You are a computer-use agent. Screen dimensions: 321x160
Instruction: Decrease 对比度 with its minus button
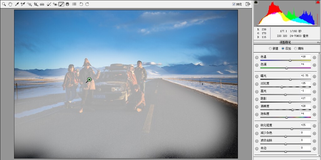pyautogui.click(x=257, y=84)
